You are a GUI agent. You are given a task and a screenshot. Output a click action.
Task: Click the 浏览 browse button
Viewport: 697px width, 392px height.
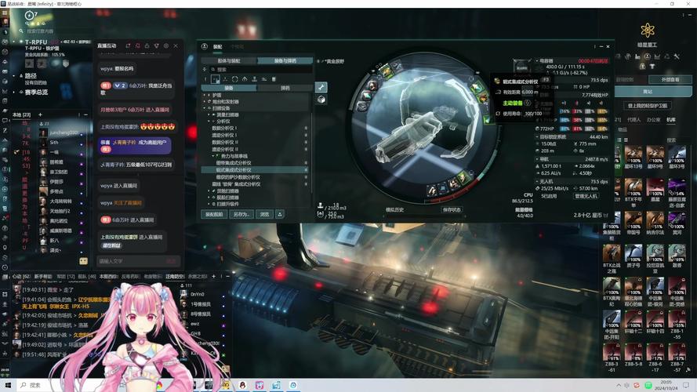[264, 214]
